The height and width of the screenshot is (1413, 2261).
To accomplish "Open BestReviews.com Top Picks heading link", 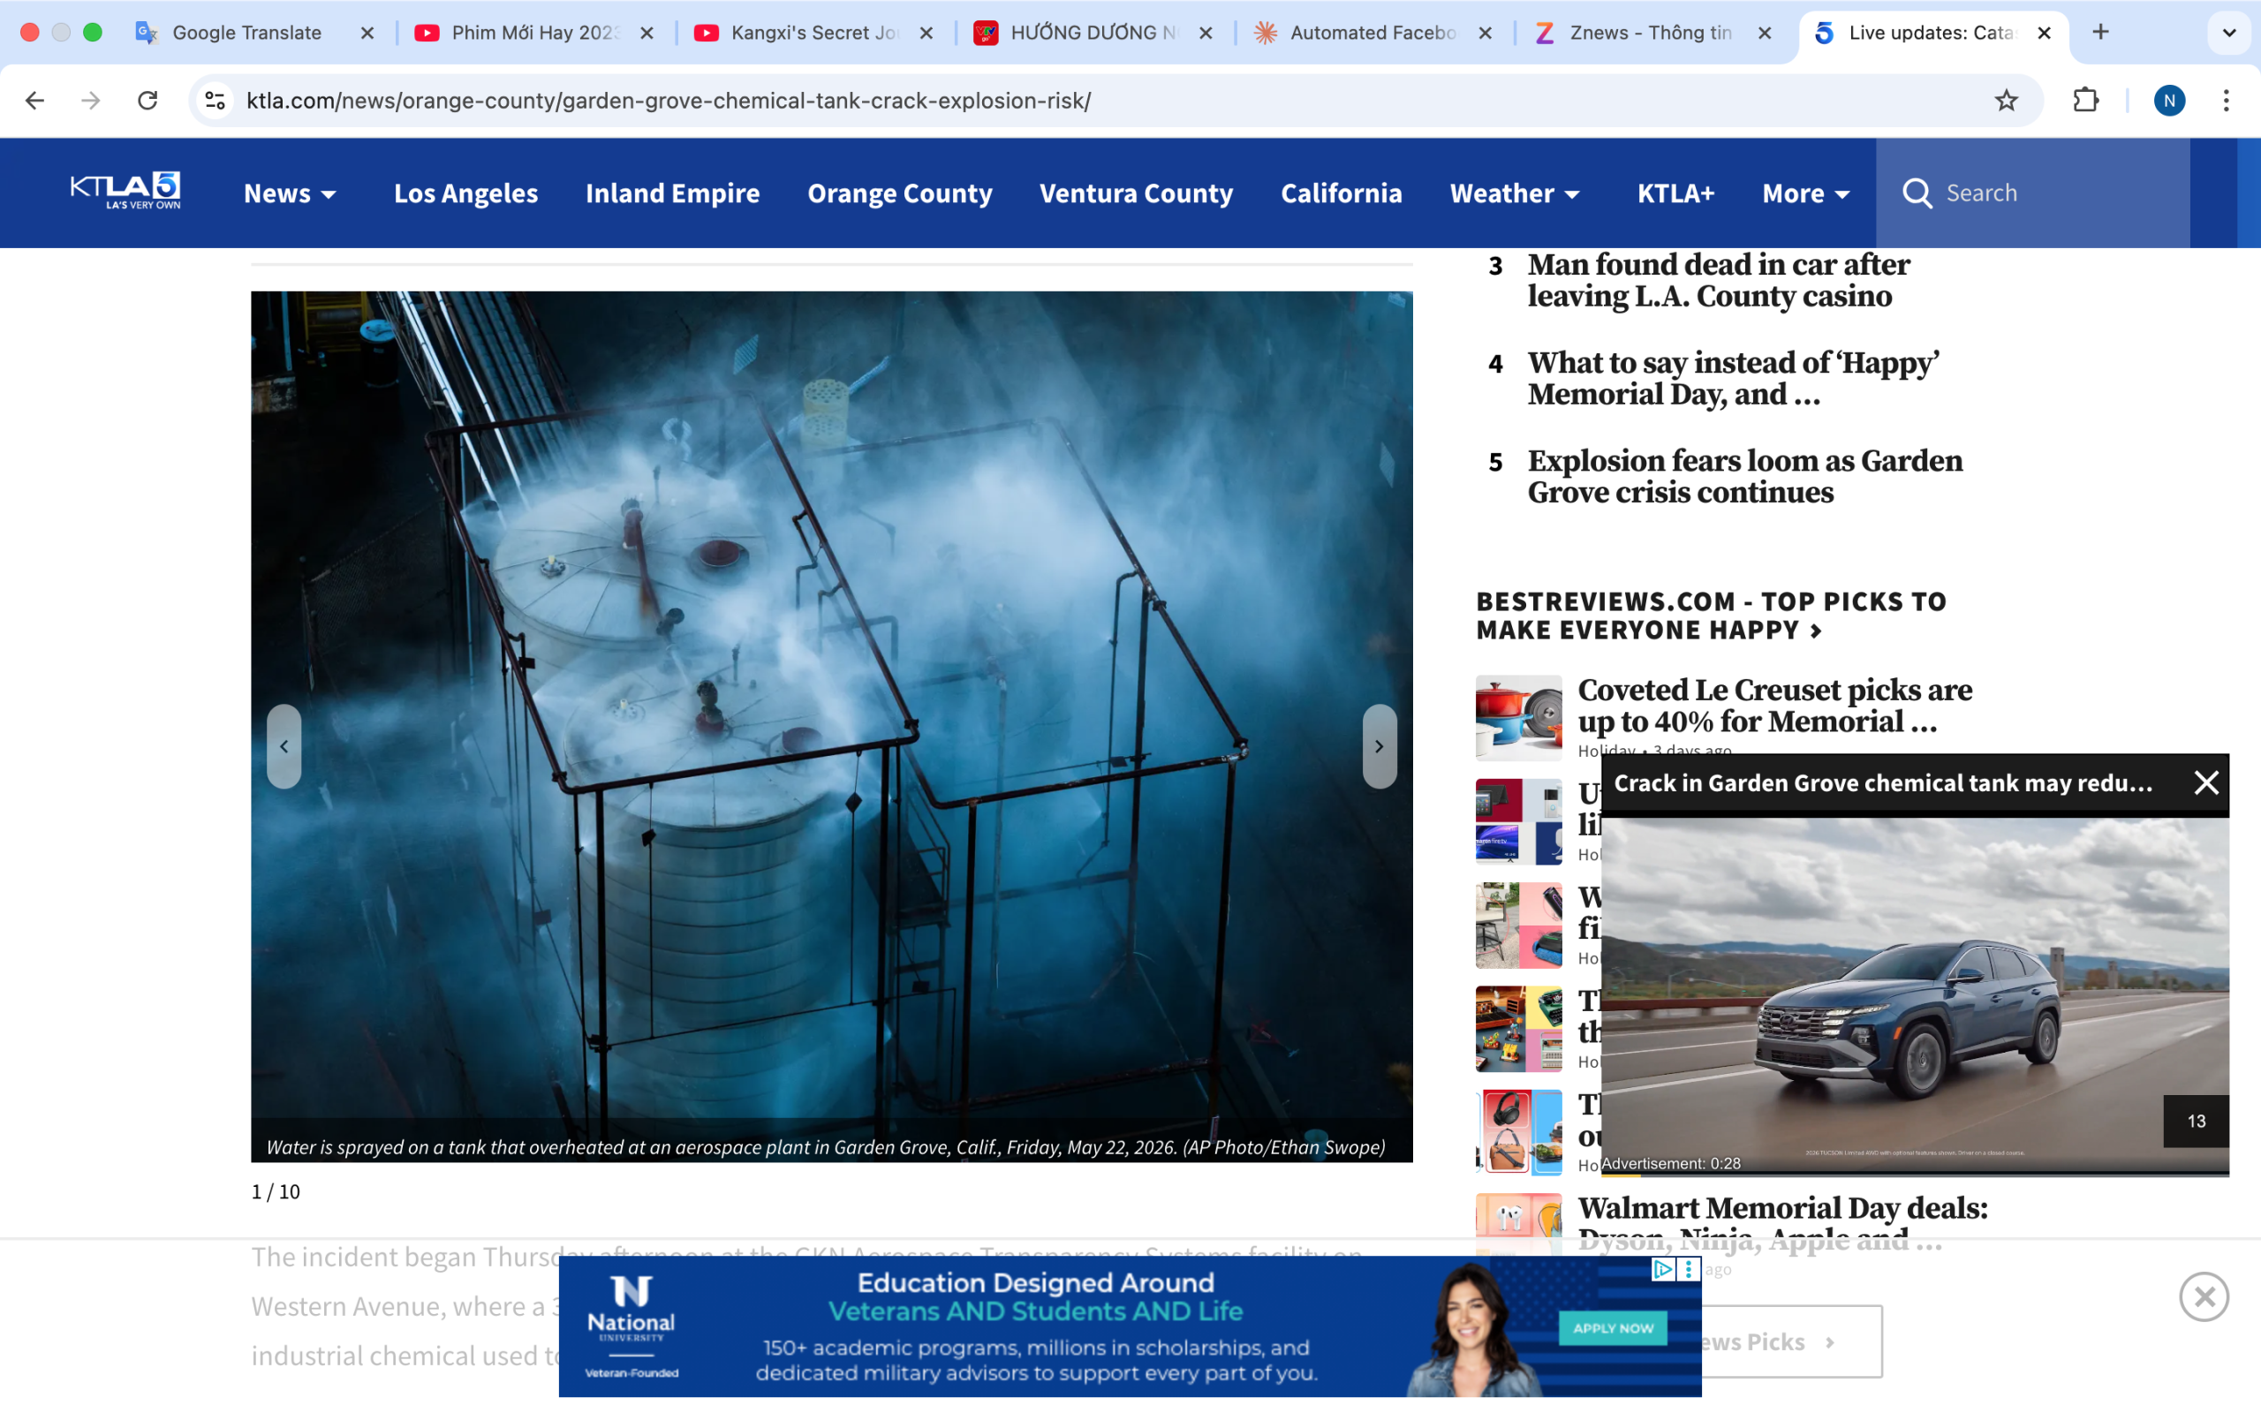I will [1711, 616].
